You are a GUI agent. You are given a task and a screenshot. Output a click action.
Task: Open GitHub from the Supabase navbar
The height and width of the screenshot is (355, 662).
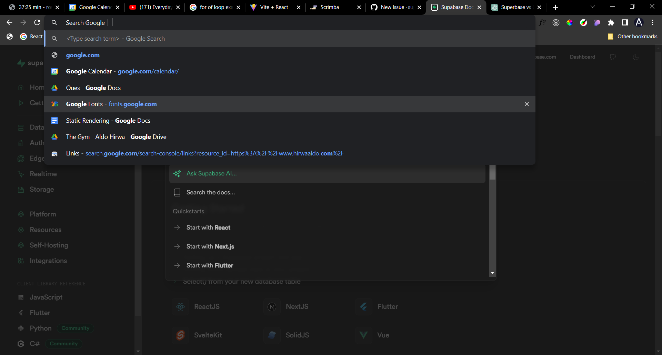pyautogui.click(x=613, y=57)
